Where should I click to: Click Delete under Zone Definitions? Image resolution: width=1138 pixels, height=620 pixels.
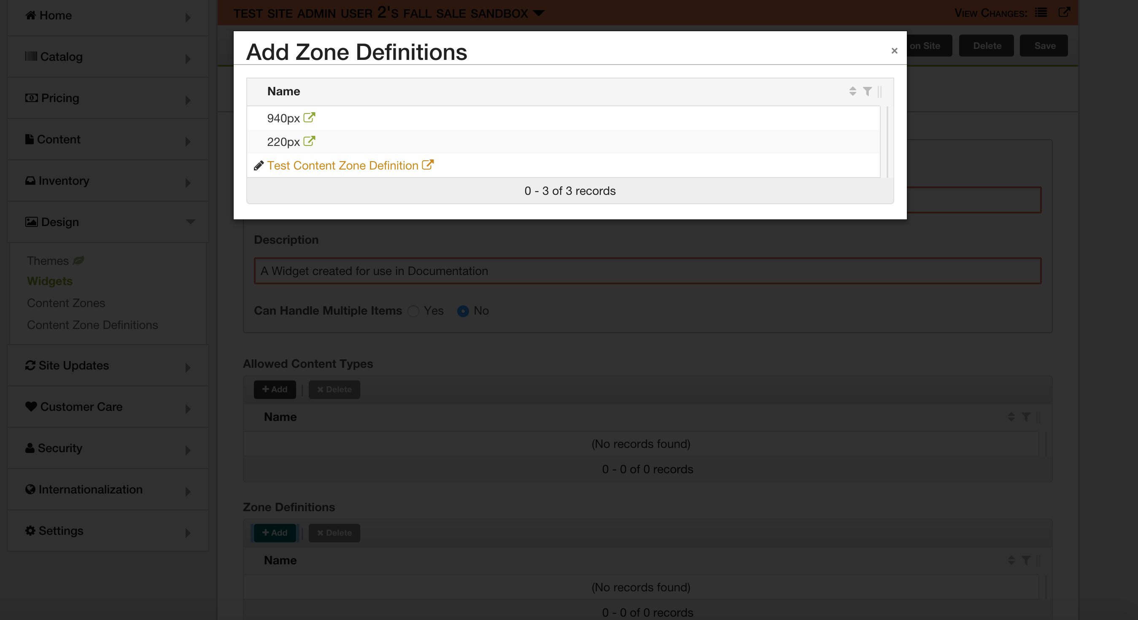point(334,533)
